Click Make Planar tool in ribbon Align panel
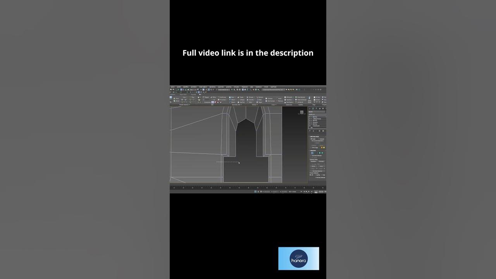This screenshot has height=279, width=496. (x=309, y=100)
